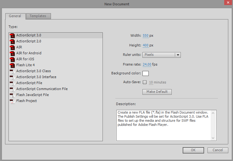
Task: Click the Flash Project icon
Action: click(x=12, y=101)
